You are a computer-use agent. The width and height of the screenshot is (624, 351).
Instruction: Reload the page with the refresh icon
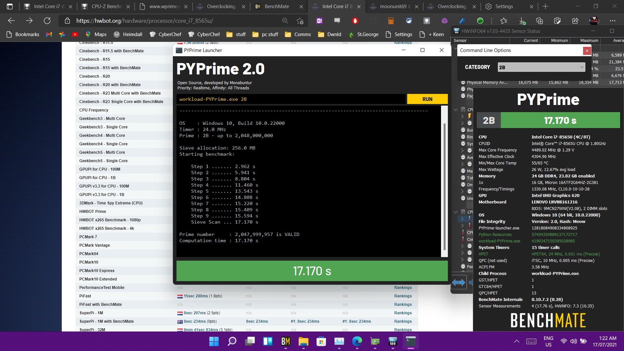click(47, 21)
